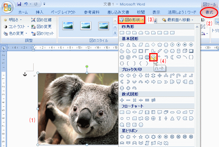Click the green rotation handle of picture
The image size is (219, 147).
pyautogui.click(x=87, y=66)
